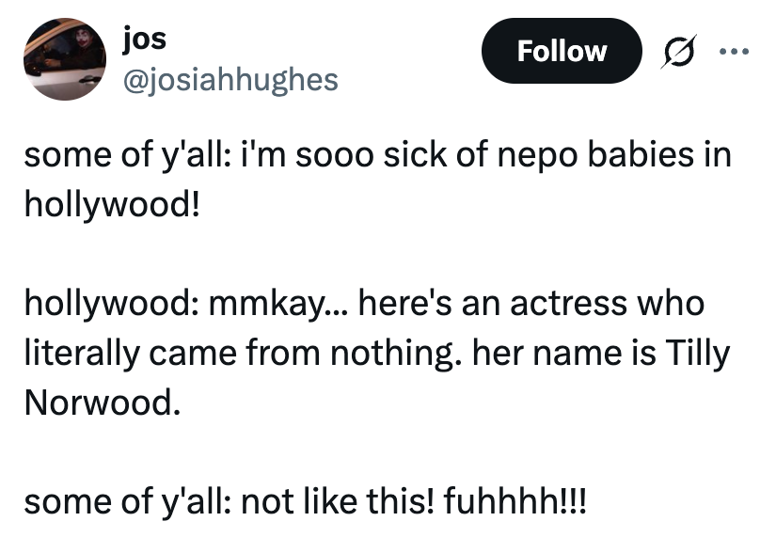Click the word "Norwood." in the tweet
This screenshot has width=760, height=553.
pos(99,403)
